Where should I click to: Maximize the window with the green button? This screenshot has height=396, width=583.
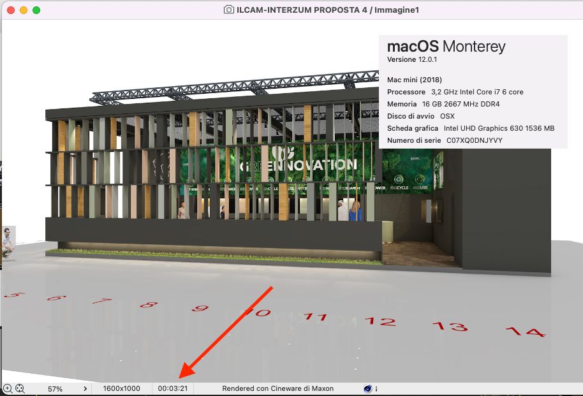[x=36, y=10]
